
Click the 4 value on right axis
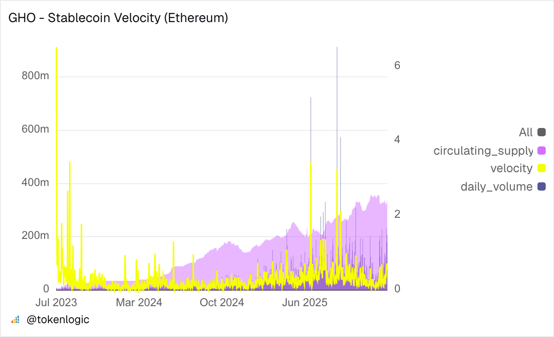coord(397,140)
